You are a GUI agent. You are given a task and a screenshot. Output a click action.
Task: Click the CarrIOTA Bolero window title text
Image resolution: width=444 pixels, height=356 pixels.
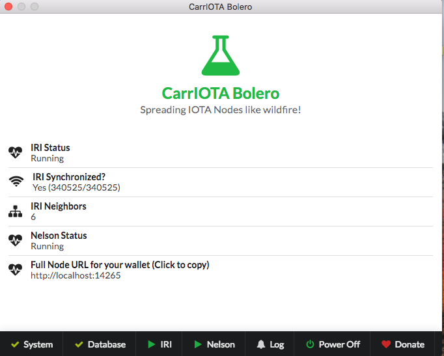pos(220,7)
